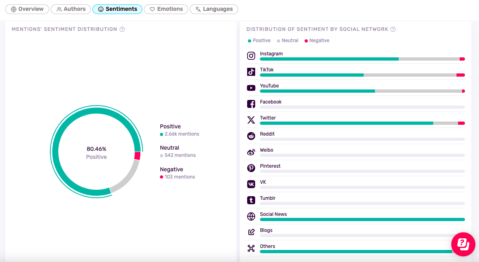The height and width of the screenshot is (262, 479).
Task: Click Positive 2.66k mentions in donut legend
Action: 179,130
